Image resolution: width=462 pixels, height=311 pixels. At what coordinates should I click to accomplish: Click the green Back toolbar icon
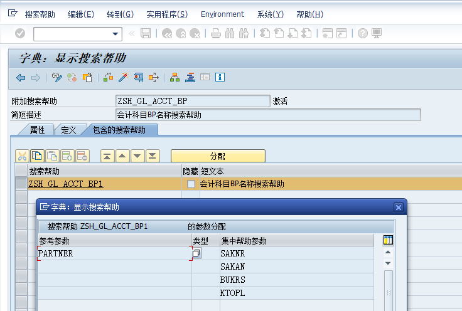[167, 33]
